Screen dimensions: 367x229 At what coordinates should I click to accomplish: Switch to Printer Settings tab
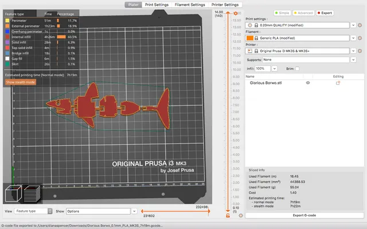[x=225, y=5]
